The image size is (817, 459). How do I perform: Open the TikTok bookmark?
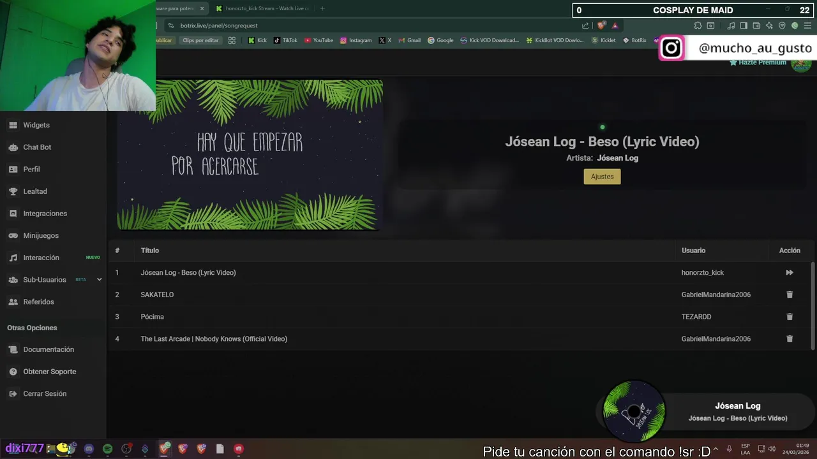285,40
